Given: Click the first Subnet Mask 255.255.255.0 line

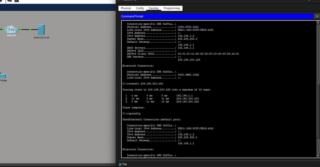Looking at the screenshot, I should pyautogui.click(x=162, y=39).
